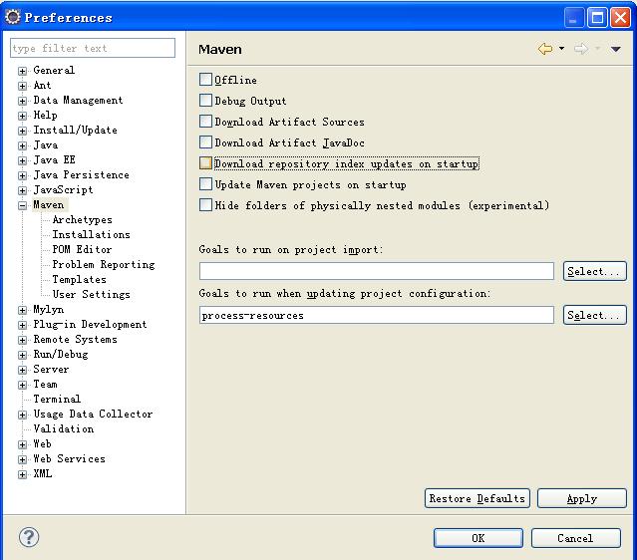
Task: Expand the Data Management node
Action: click(x=22, y=101)
